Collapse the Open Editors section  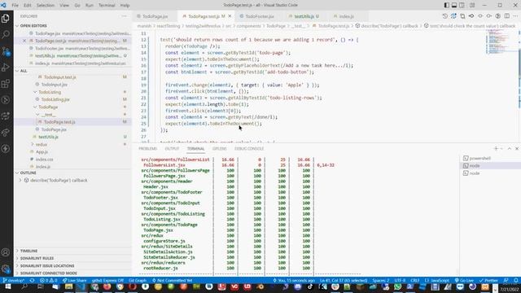click(33, 25)
